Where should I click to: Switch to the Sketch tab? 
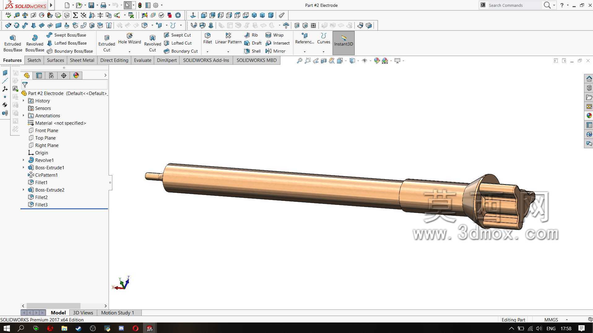(34, 60)
